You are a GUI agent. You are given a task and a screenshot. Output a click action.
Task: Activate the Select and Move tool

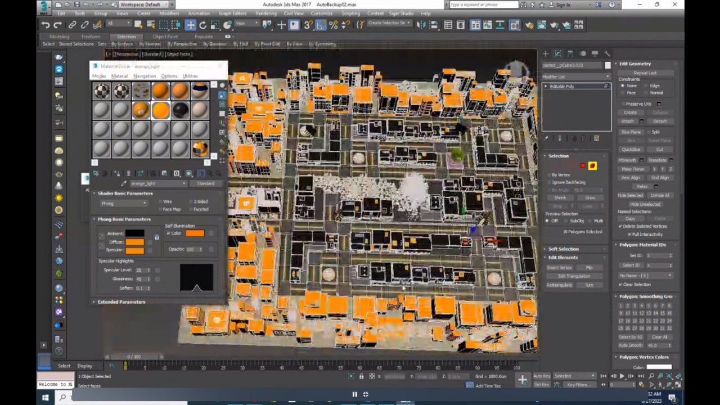[191, 25]
